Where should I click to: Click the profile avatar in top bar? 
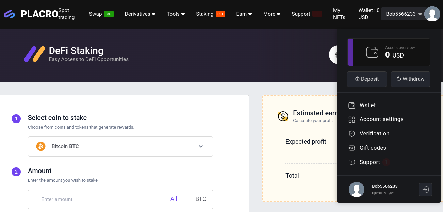[x=432, y=14]
